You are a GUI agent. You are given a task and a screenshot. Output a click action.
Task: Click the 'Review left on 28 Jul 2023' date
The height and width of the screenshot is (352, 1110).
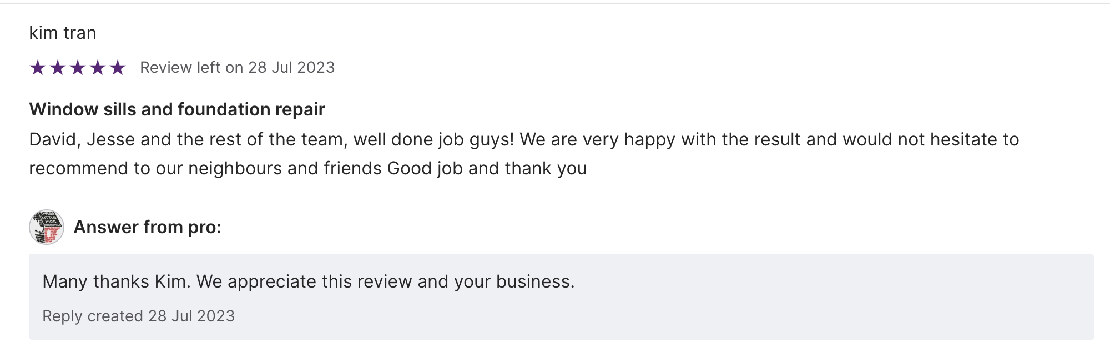pyautogui.click(x=237, y=68)
